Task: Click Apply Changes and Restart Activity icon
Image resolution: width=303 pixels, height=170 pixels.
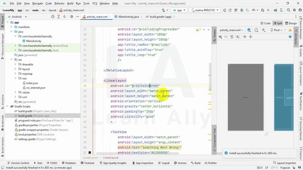Action: point(230,10)
